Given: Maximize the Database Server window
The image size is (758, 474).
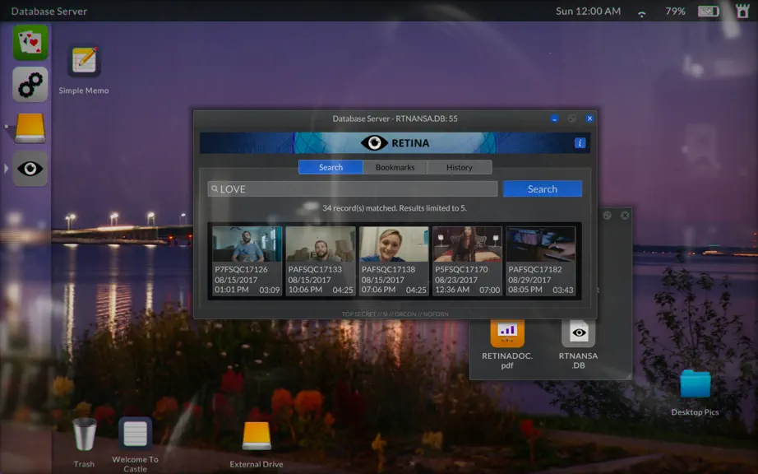Looking at the screenshot, I should (572, 118).
